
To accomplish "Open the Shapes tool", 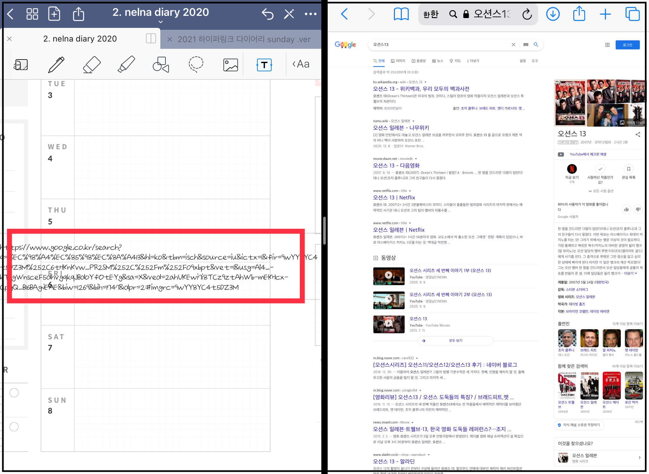I will 161,64.
